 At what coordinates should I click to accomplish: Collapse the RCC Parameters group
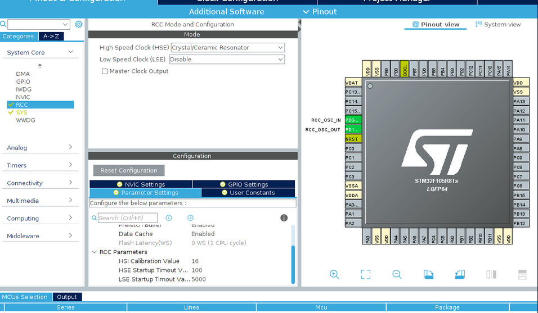95,252
